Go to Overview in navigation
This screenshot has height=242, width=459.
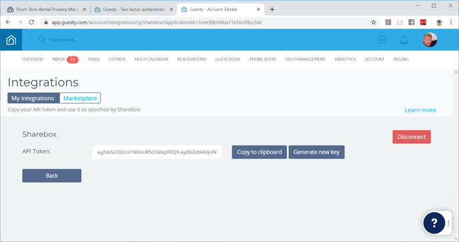[x=33, y=59]
